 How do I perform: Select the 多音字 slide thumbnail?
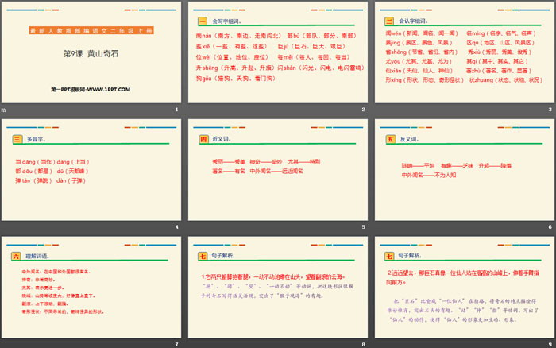coord(91,173)
